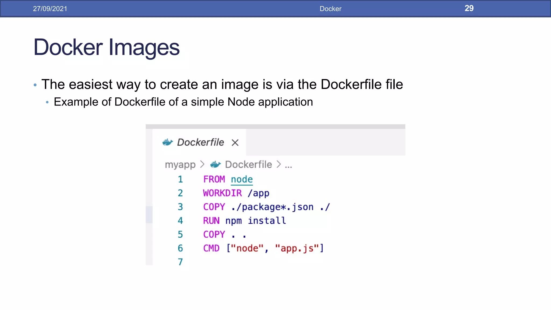The height and width of the screenshot is (310, 551).
Task: Click the Docker whale icon in the tab
Action: tap(168, 142)
